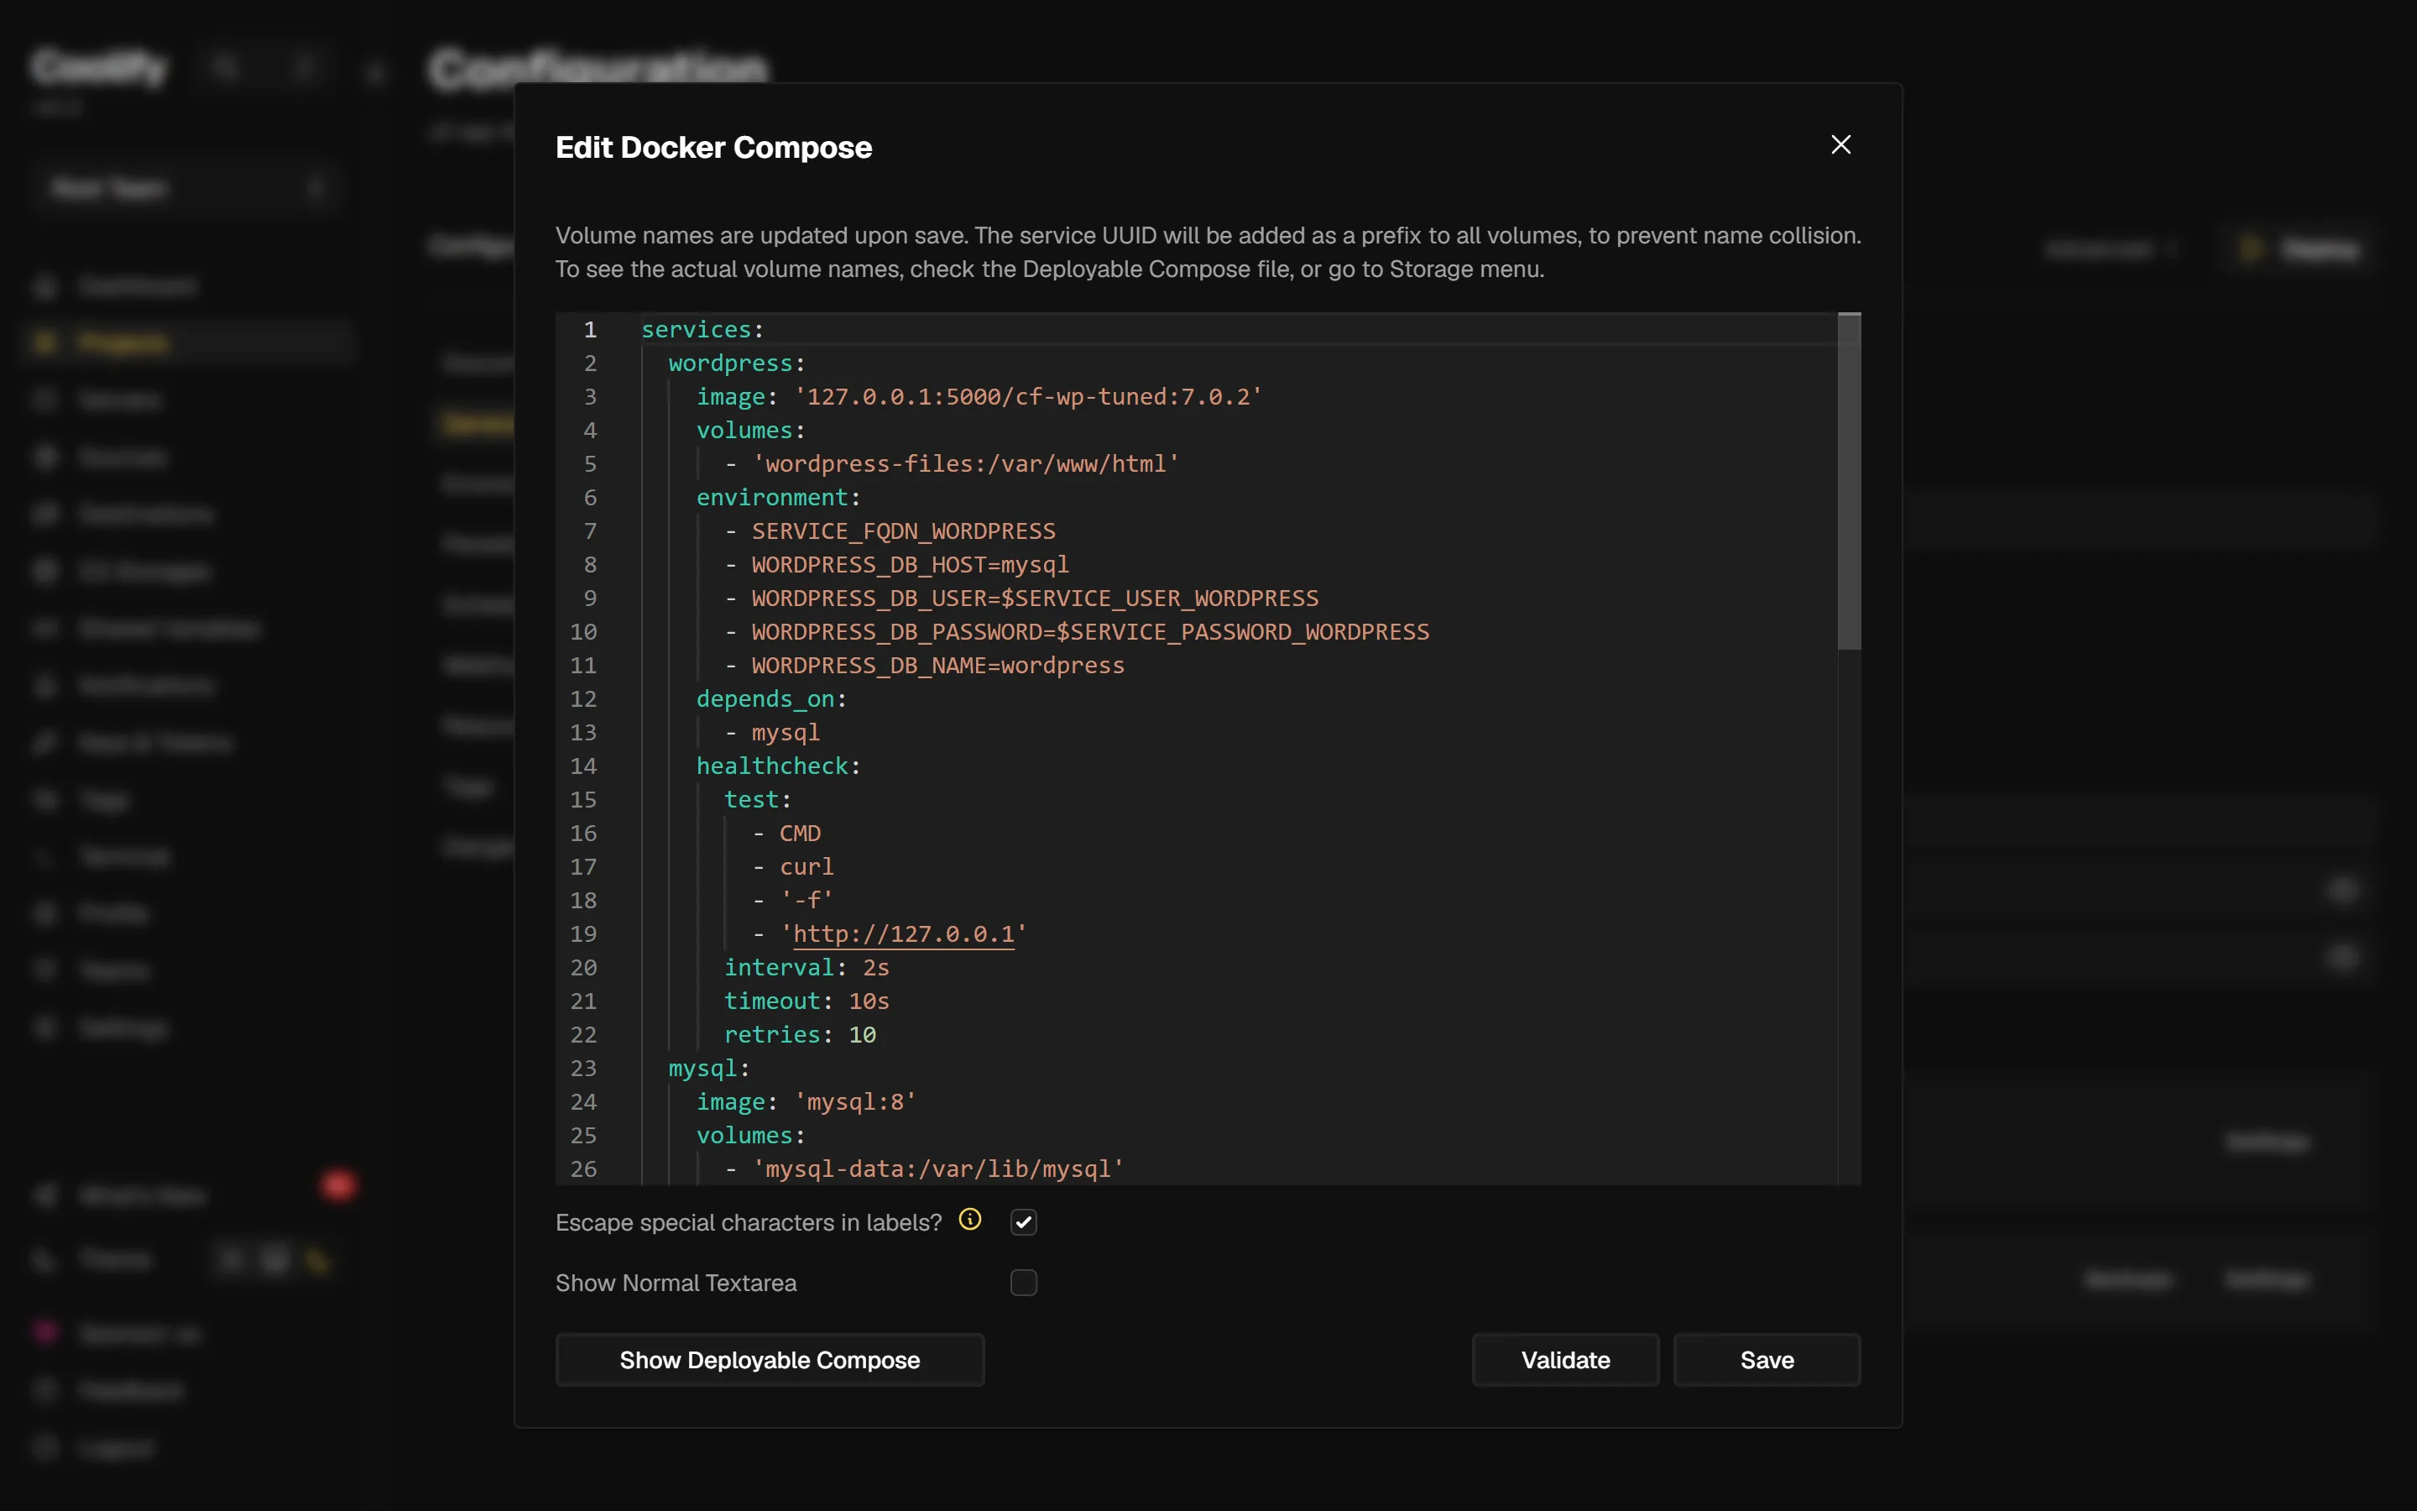This screenshot has height=1511, width=2417.
Task: Save the Docker Compose changes
Action: click(x=1767, y=1359)
